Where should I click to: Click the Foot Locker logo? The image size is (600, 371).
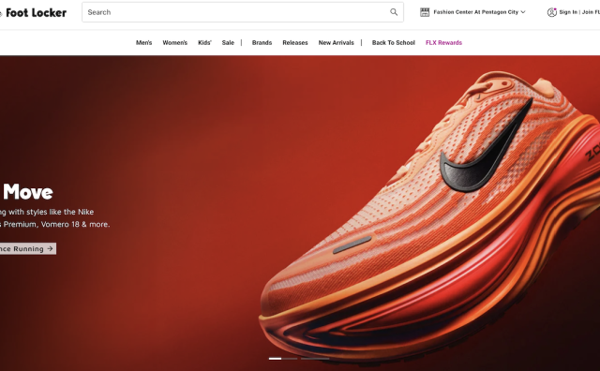[x=33, y=12]
